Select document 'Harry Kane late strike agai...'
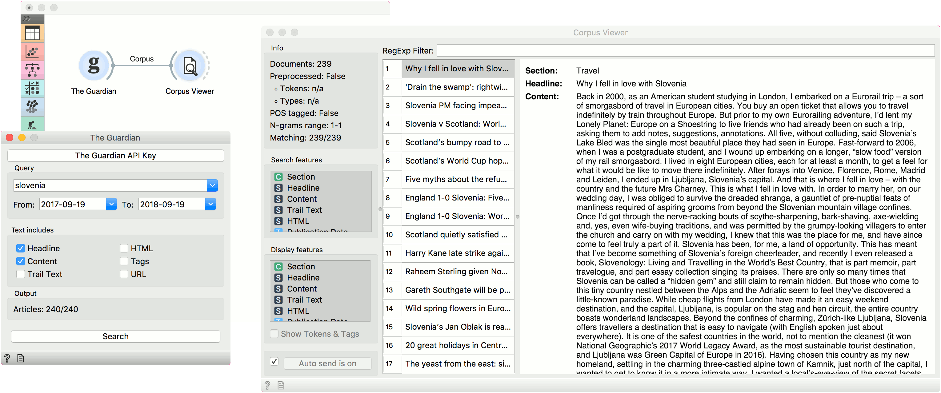Screen dimensions: 941x393 [x=458, y=253]
